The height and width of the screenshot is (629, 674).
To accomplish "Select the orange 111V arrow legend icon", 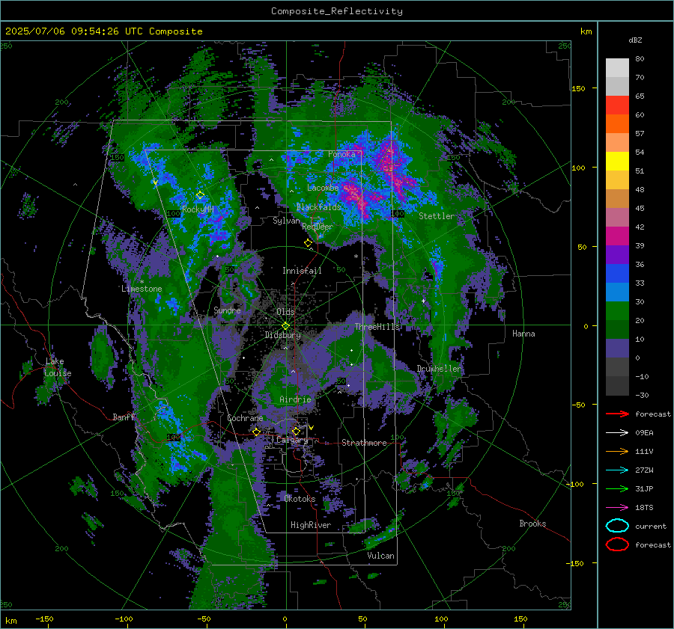I will (x=617, y=451).
